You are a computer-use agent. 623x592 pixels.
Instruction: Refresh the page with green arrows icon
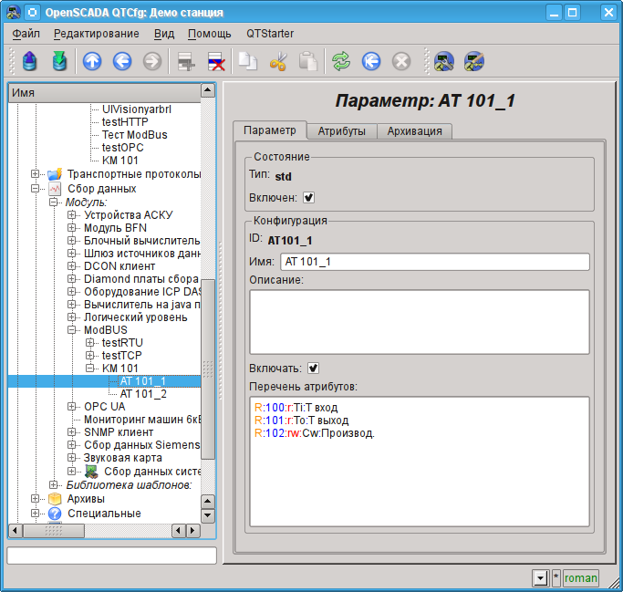tap(341, 61)
